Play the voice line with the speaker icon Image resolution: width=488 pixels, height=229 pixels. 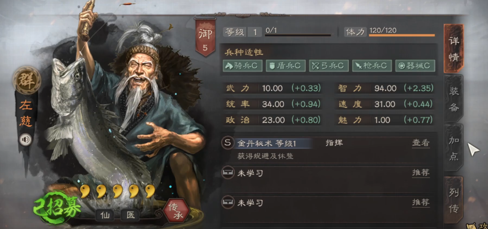(x=25, y=139)
